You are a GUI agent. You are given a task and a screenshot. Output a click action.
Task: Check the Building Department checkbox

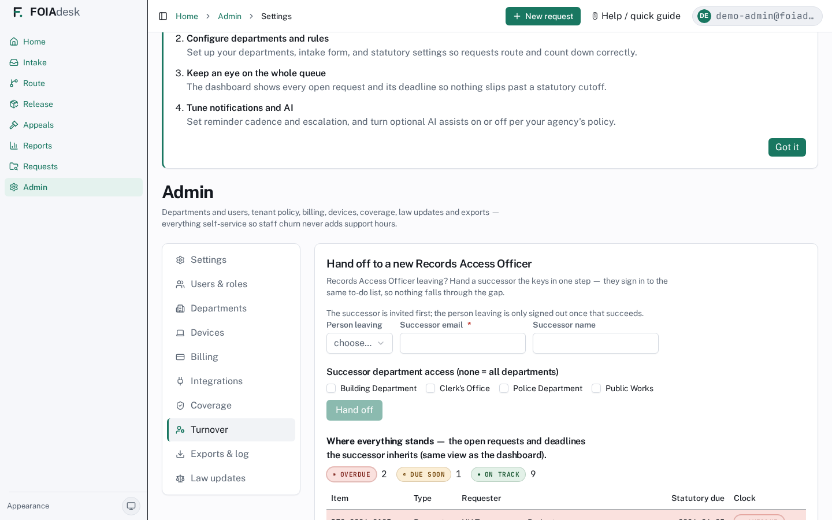tap(331, 388)
